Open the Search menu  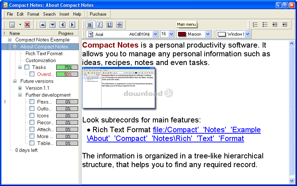coord(49,14)
